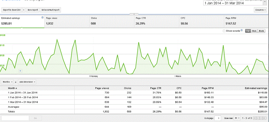Image resolution: width=269 pixels, height=122 pixels.
Task: Switch chart granularity to Month
Action: [x=261, y=31]
